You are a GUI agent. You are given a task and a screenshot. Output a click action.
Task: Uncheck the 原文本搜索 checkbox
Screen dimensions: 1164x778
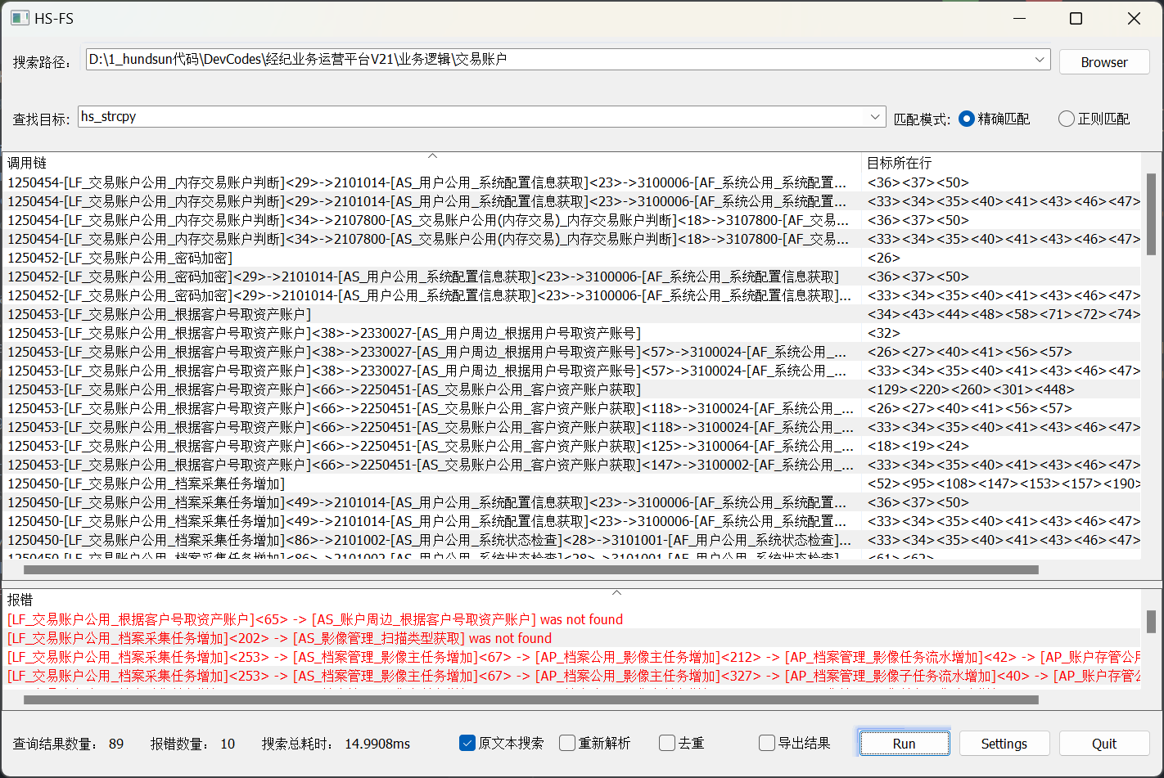point(467,743)
